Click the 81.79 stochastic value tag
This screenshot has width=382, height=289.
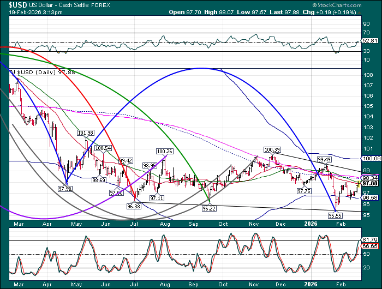tap(370, 239)
